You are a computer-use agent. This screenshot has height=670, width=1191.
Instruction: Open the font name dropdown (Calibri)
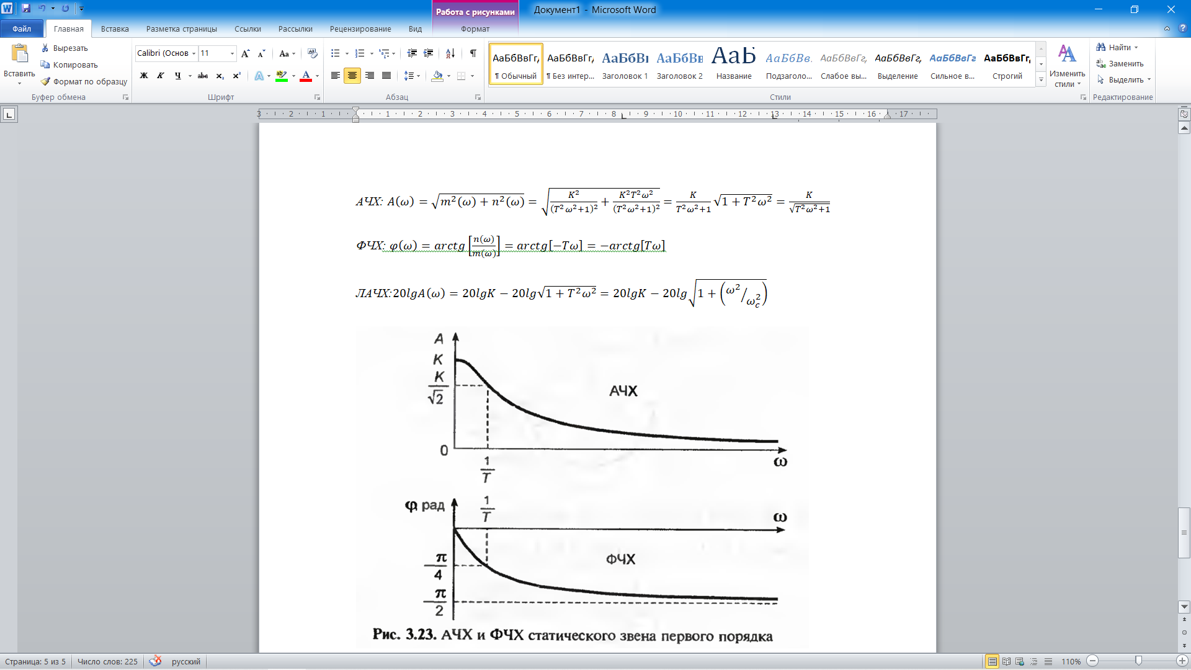click(x=194, y=53)
